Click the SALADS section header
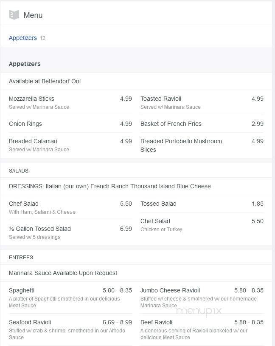Image resolution: width=275 pixels, height=346 pixels. tap(18, 170)
